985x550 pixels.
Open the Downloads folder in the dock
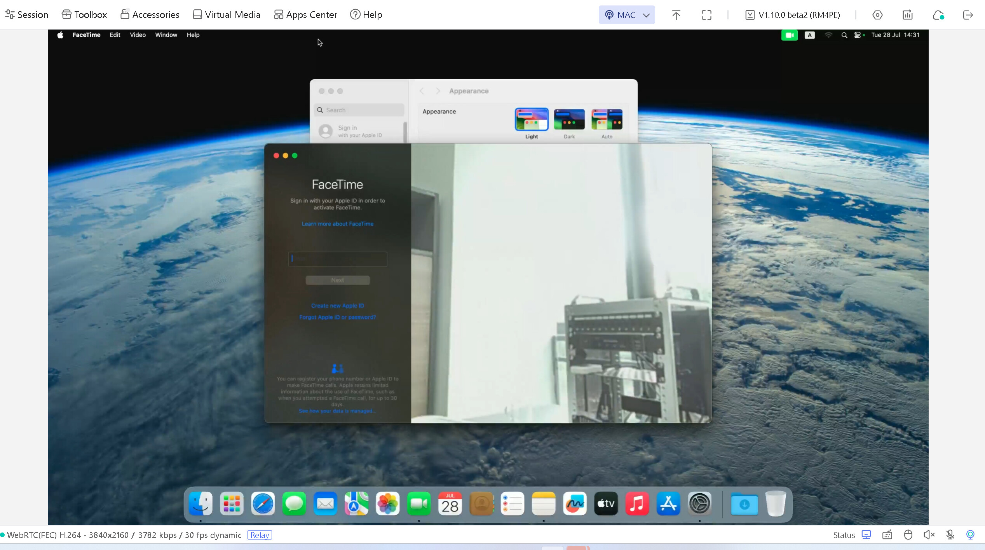(744, 504)
